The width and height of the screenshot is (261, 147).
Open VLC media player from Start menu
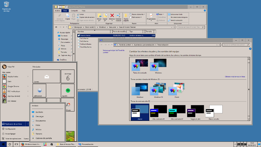pos(15,91)
